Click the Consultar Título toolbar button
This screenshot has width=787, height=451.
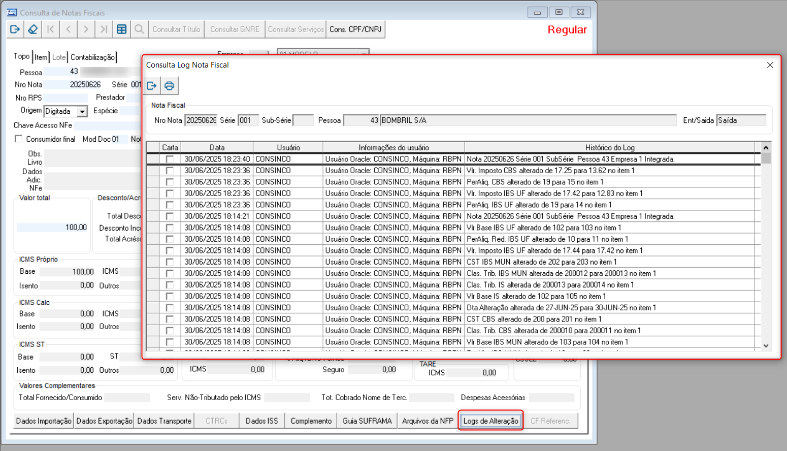pyautogui.click(x=177, y=29)
